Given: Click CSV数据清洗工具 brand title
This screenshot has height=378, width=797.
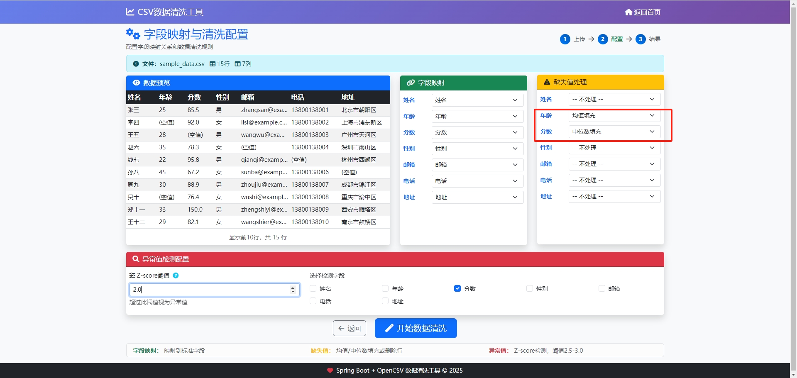Looking at the screenshot, I should point(165,12).
